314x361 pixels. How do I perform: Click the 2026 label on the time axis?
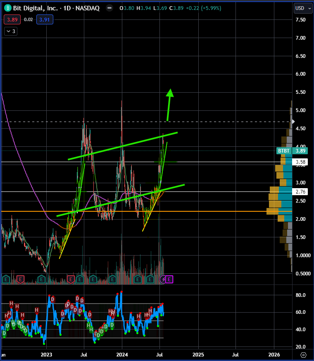(274, 354)
